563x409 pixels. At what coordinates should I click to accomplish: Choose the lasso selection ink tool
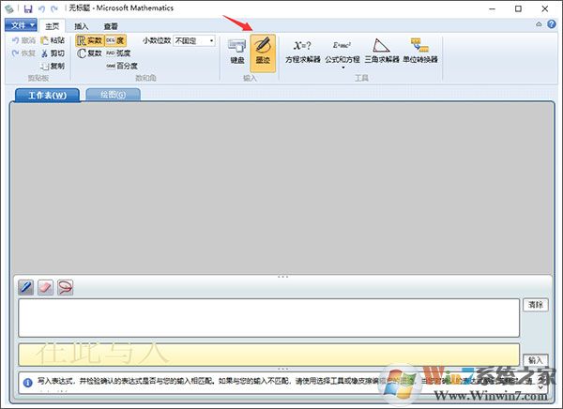[65, 287]
